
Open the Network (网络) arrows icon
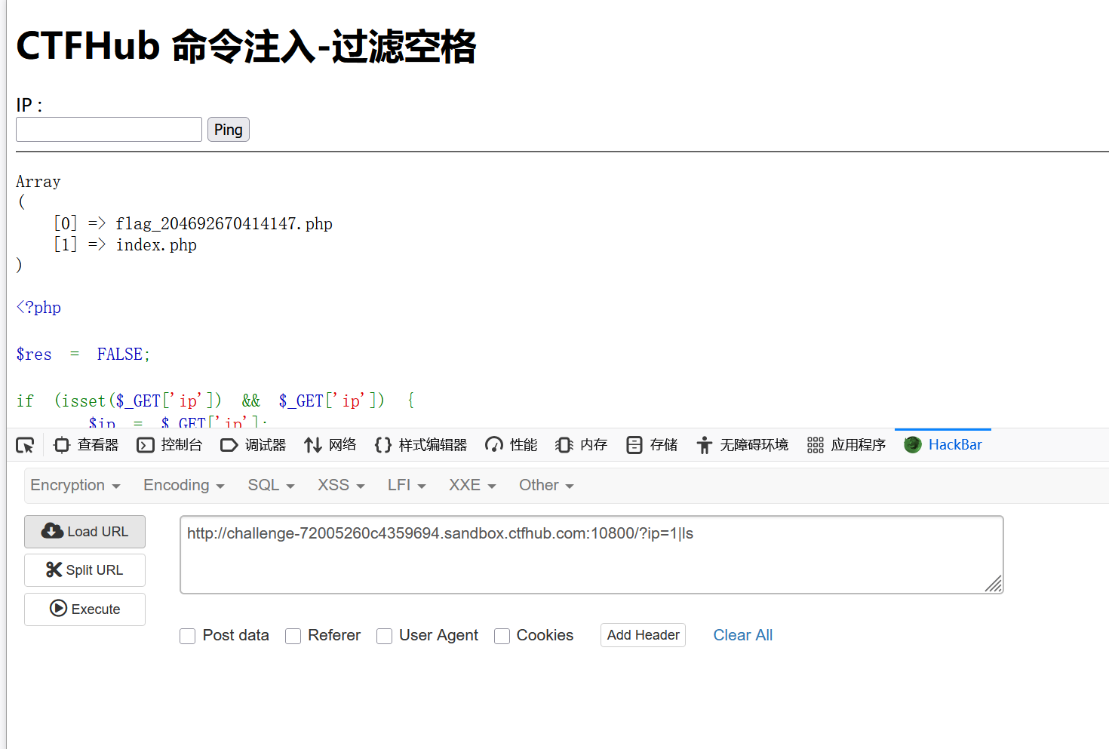313,445
